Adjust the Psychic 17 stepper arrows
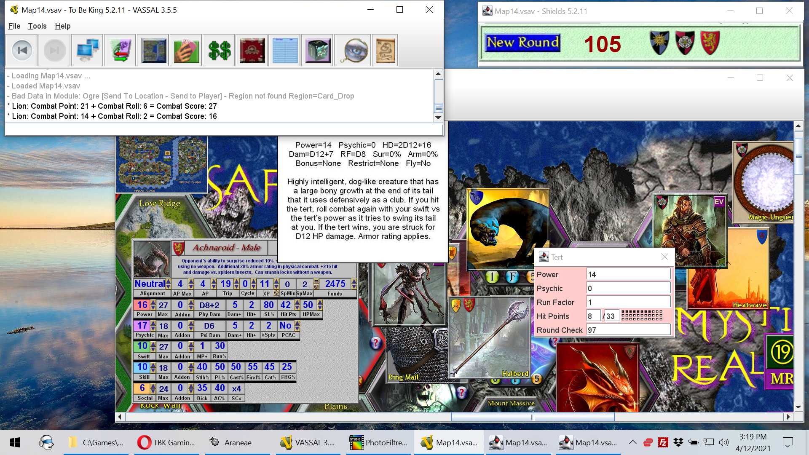The width and height of the screenshot is (809, 455). click(153, 326)
